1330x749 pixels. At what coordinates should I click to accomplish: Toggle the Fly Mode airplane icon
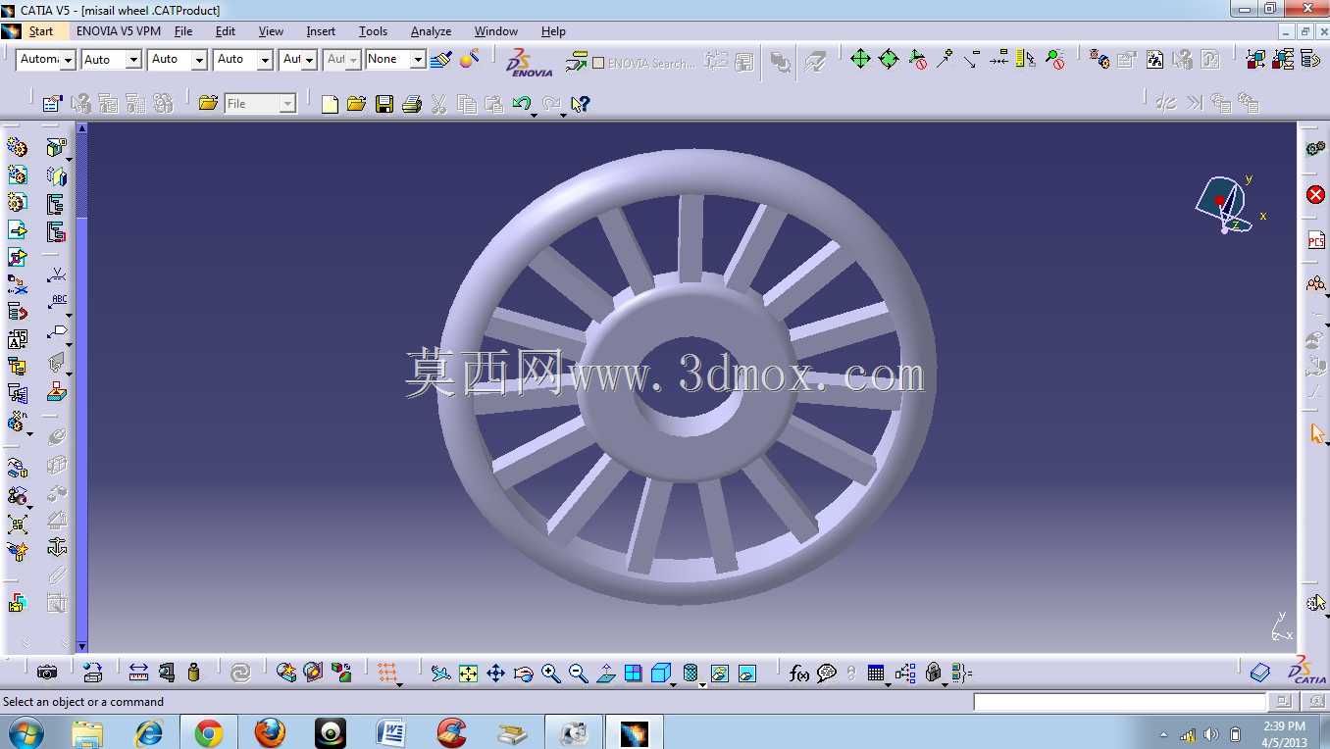(440, 673)
